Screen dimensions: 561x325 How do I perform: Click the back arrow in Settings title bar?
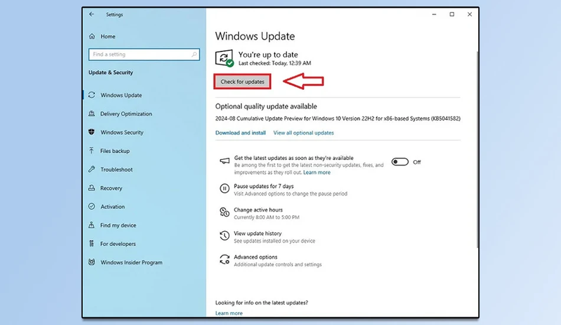coord(92,14)
